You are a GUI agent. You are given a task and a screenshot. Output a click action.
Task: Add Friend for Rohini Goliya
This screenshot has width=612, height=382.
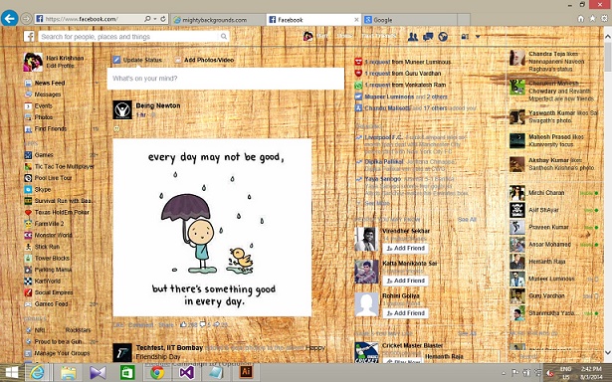pyautogui.click(x=405, y=313)
